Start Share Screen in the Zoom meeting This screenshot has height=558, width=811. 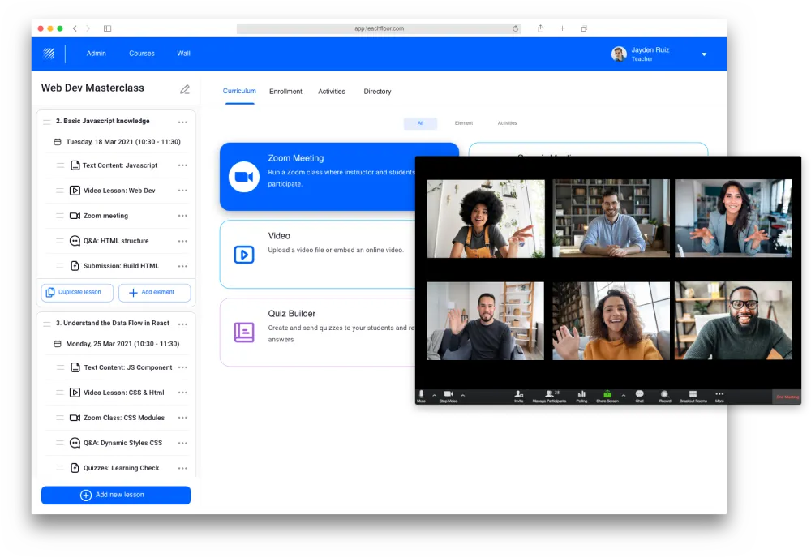606,395
